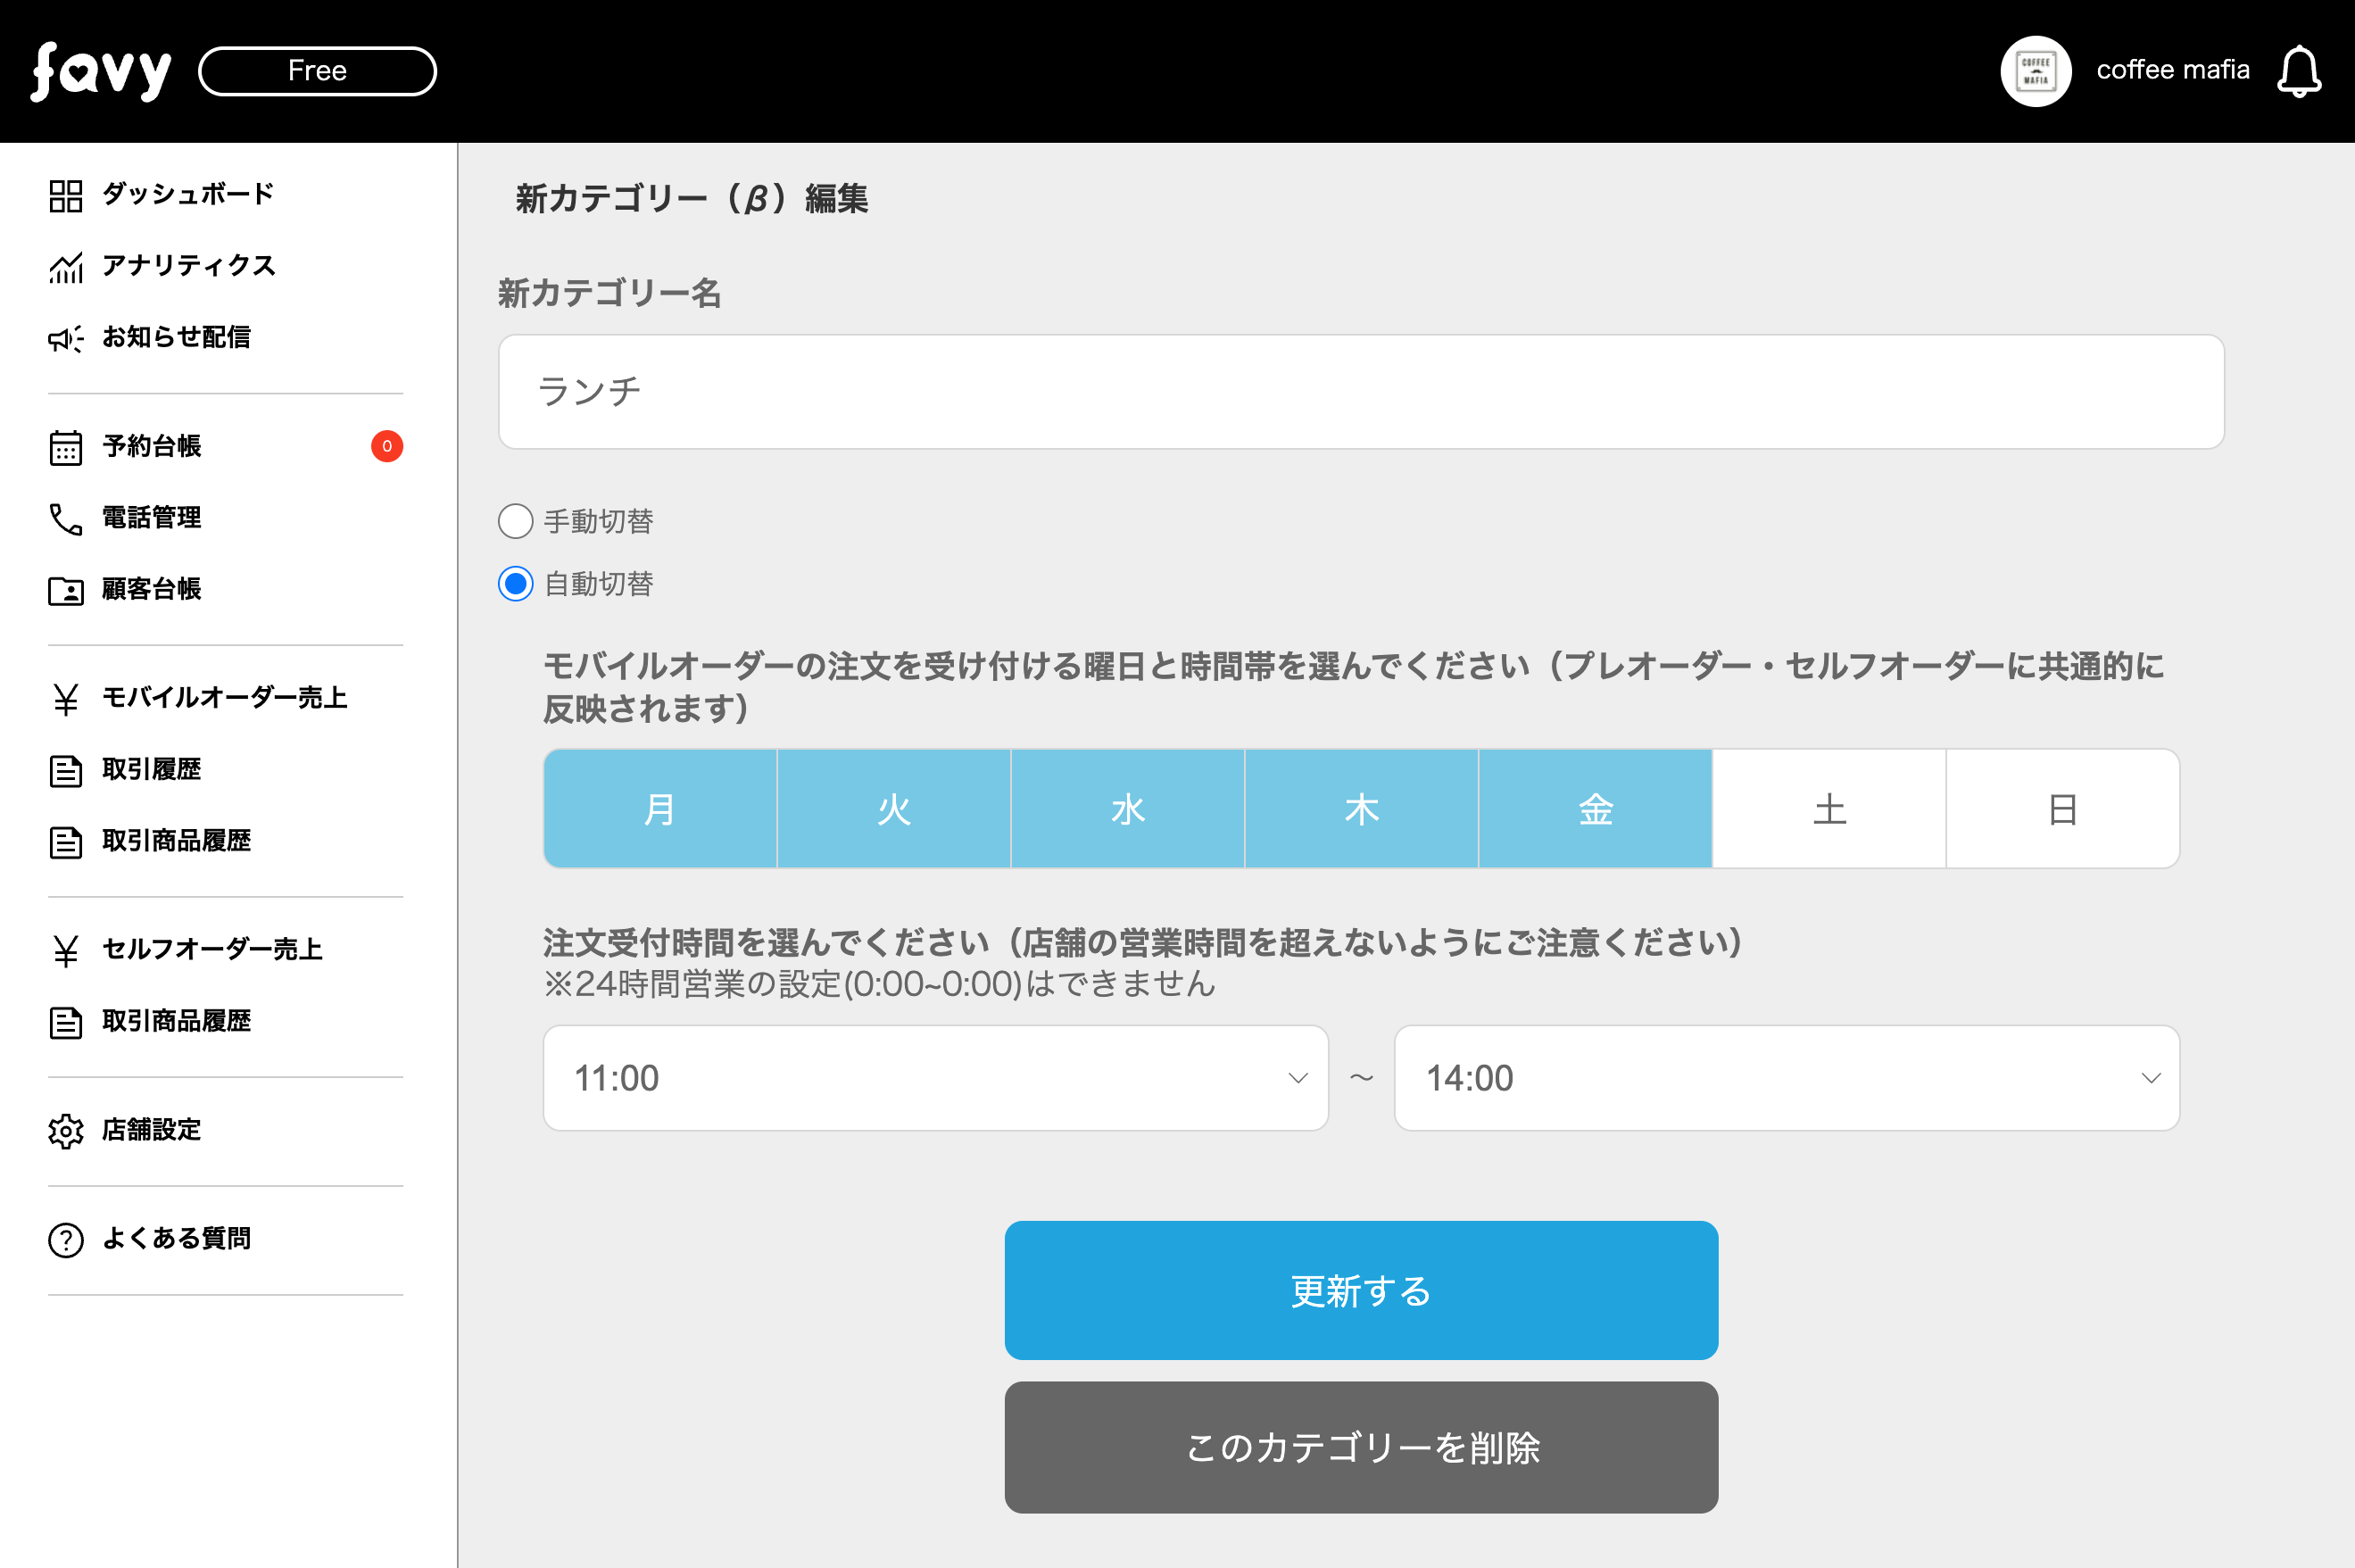This screenshot has width=2355, height=1568.
Task: Click the dashboard grid icon
Action: pyautogui.click(x=66, y=195)
